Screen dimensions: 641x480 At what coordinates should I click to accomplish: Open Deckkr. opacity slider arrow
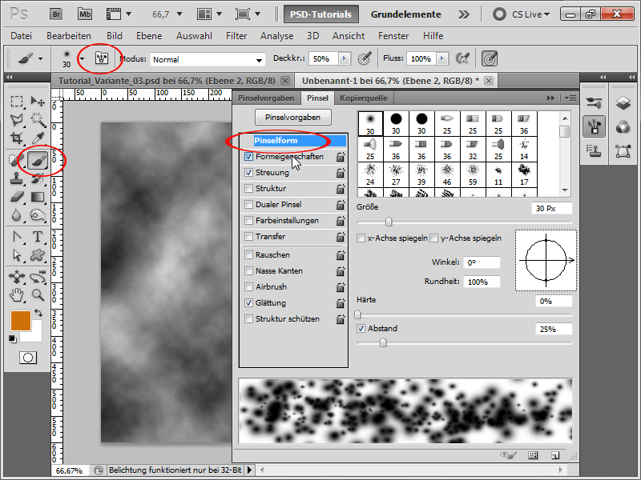click(345, 58)
